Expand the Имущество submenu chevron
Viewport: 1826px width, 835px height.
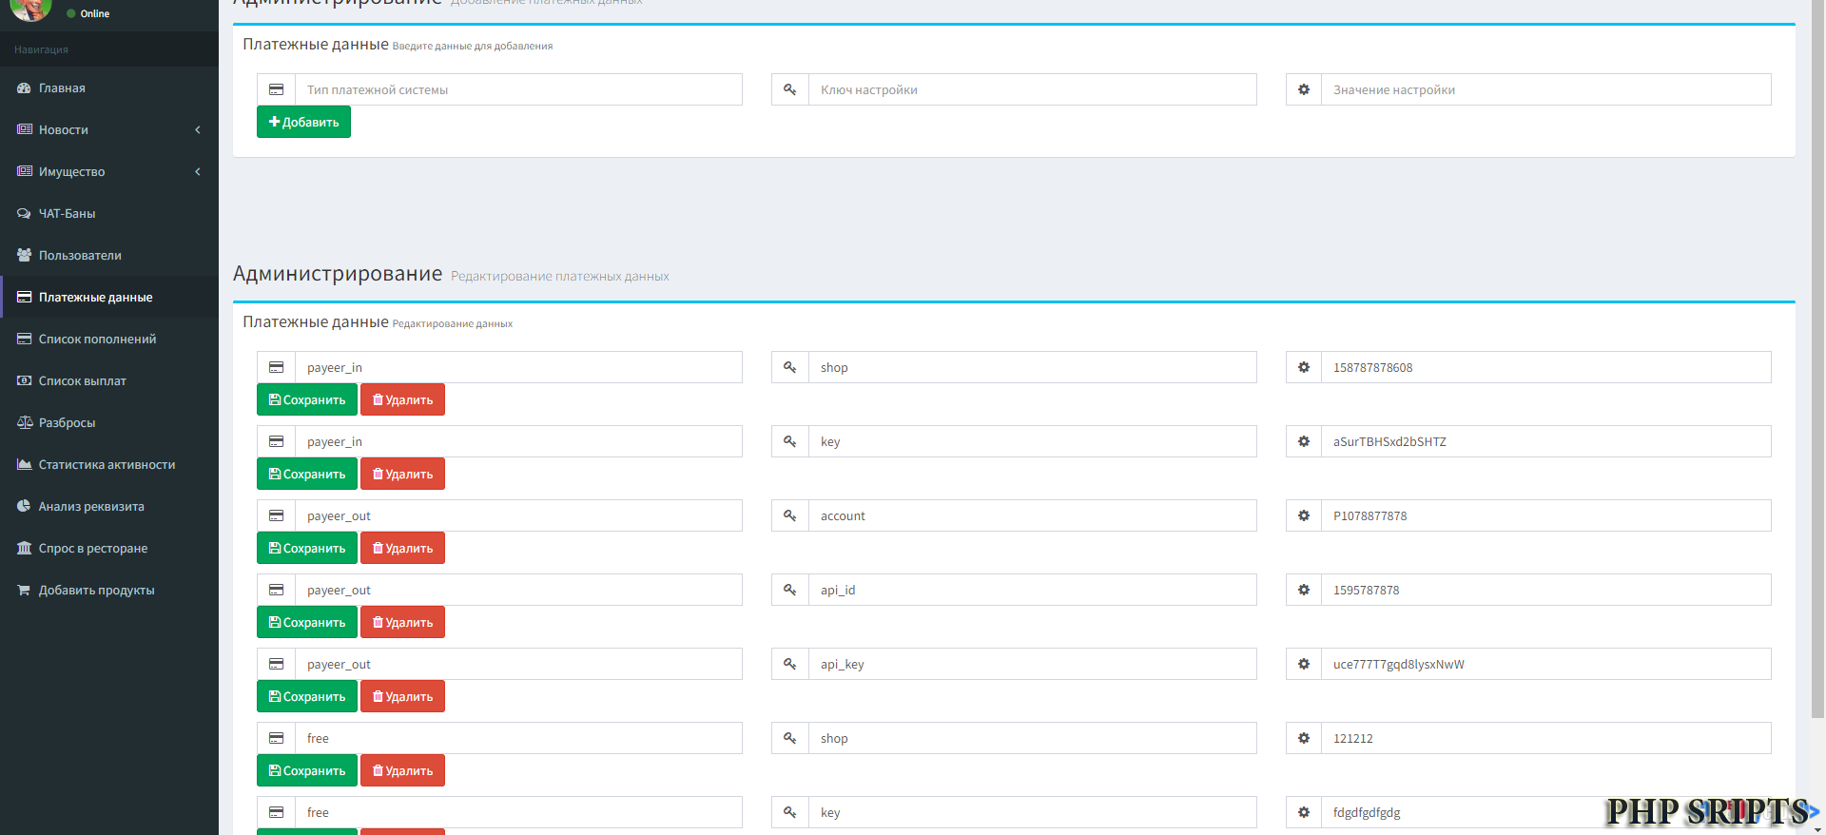pos(198,172)
